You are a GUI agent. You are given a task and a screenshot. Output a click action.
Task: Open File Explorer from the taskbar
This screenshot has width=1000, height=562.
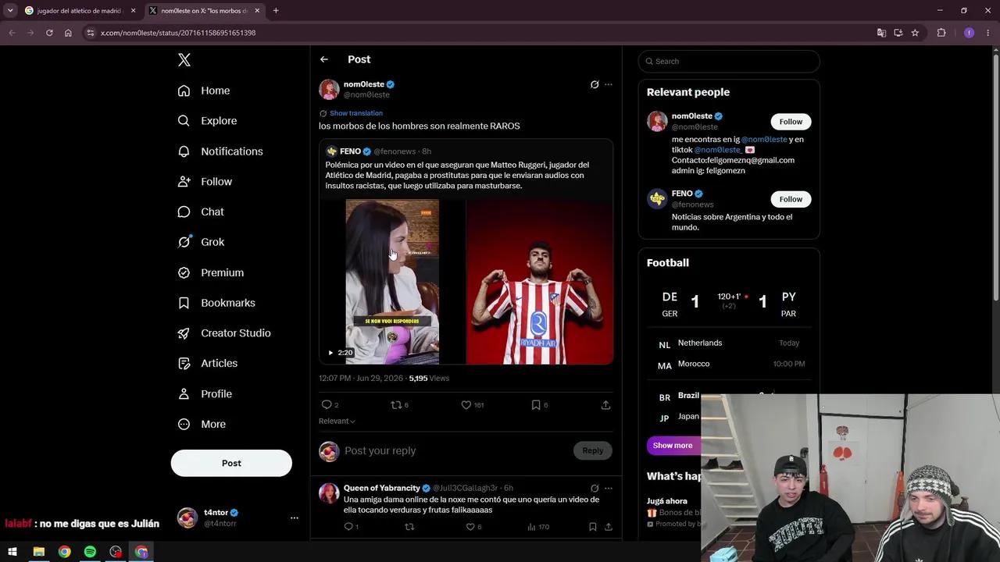38,552
